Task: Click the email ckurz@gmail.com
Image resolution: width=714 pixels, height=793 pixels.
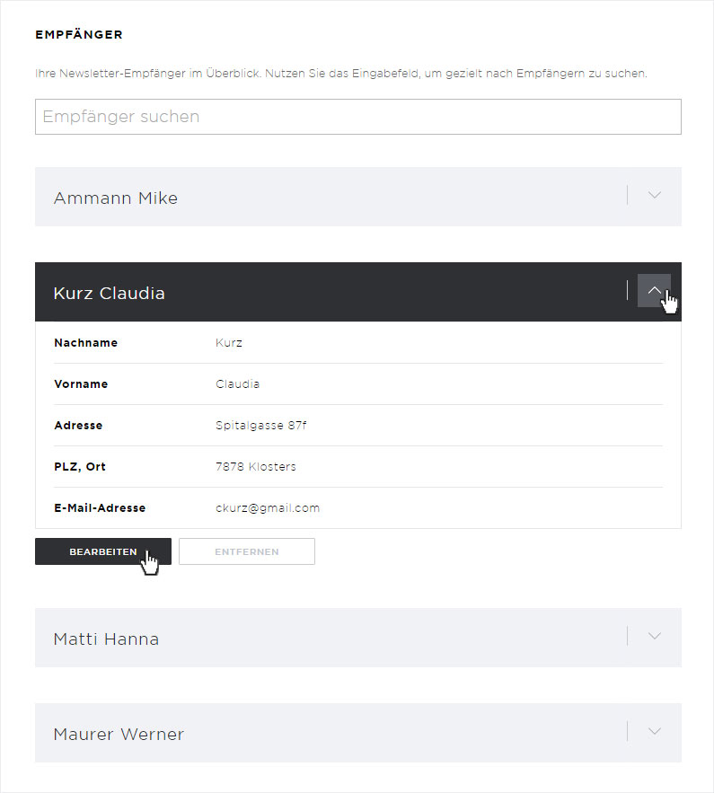Action: coord(268,507)
